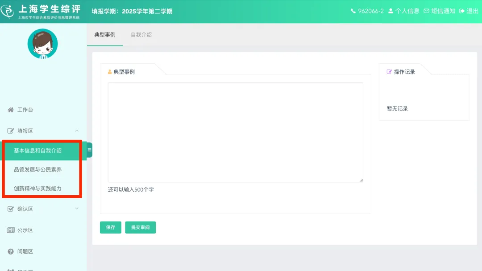Click the 公示区 newspaper icon
482x271 pixels.
(x=11, y=230)
